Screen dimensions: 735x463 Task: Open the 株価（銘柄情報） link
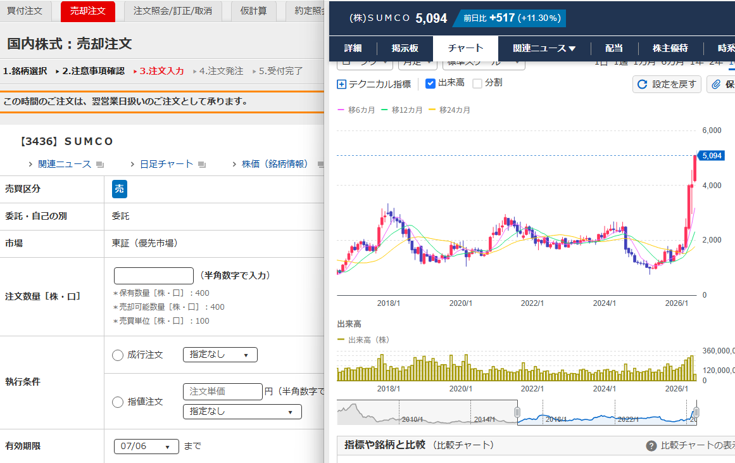275,164
